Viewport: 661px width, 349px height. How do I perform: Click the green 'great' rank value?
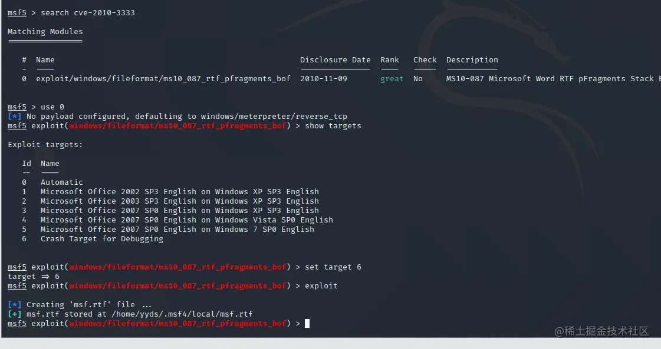click(x=392, y=79)
